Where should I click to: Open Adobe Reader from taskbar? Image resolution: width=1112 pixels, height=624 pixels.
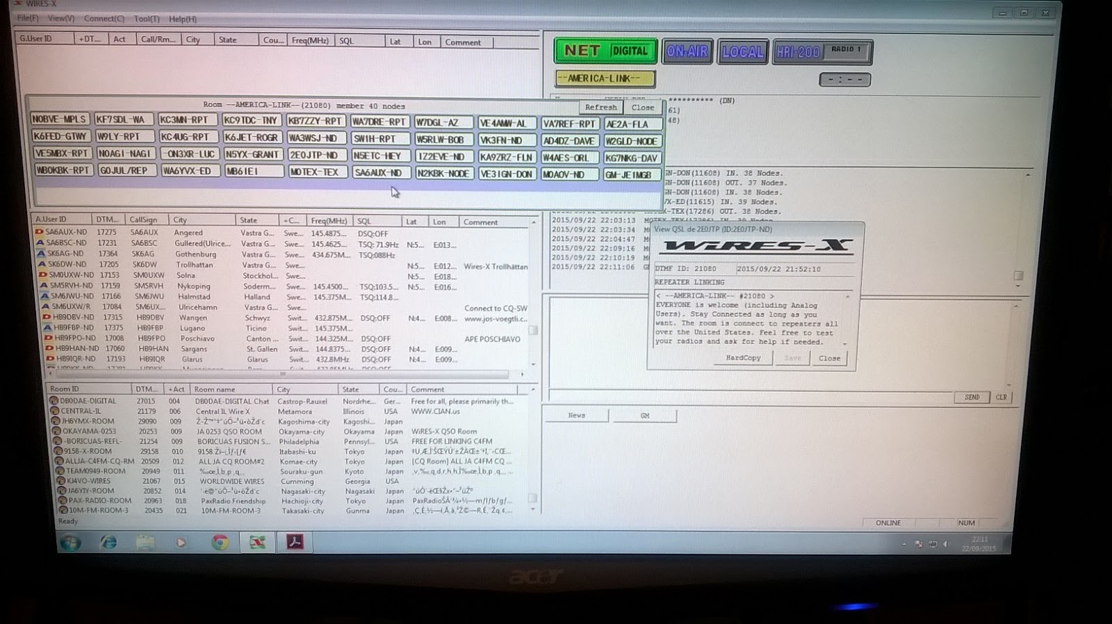tap(295, 543)
